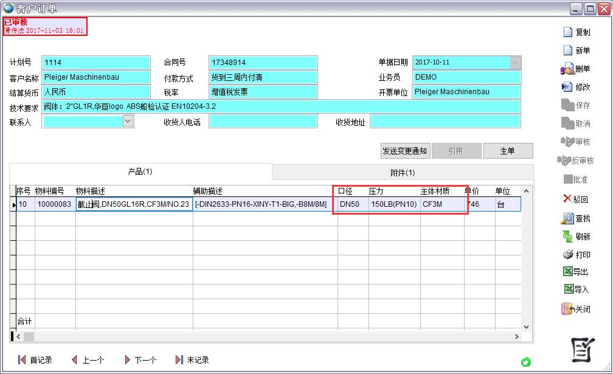Open the 单据日期 date dropdown arrow
This screenshot has width=613, height=374.
tap(515, 63)
